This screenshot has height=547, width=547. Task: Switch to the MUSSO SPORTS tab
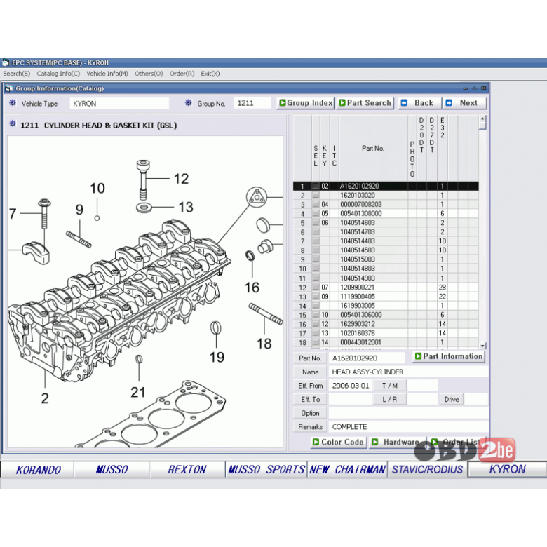click(x=266, y=470)
